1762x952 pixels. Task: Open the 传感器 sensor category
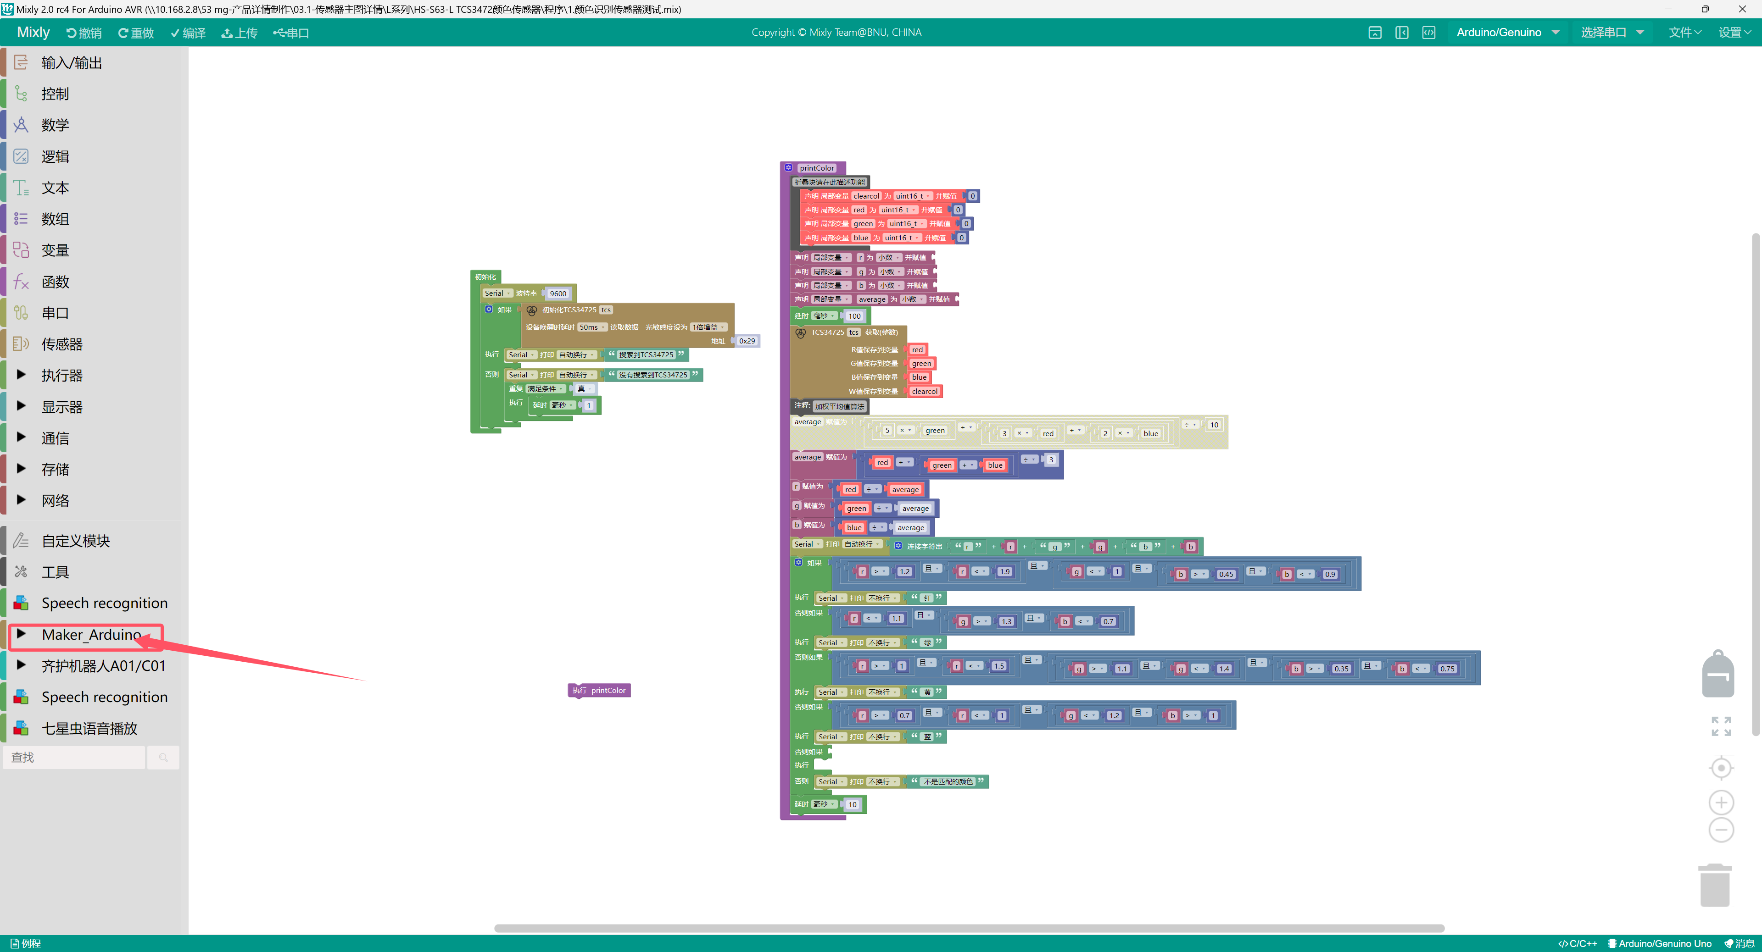(x=61, y=344)
